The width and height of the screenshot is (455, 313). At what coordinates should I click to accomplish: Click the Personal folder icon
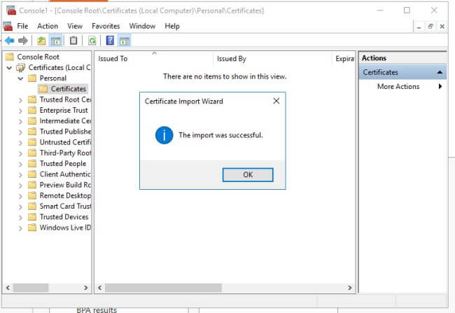point(32,78)
